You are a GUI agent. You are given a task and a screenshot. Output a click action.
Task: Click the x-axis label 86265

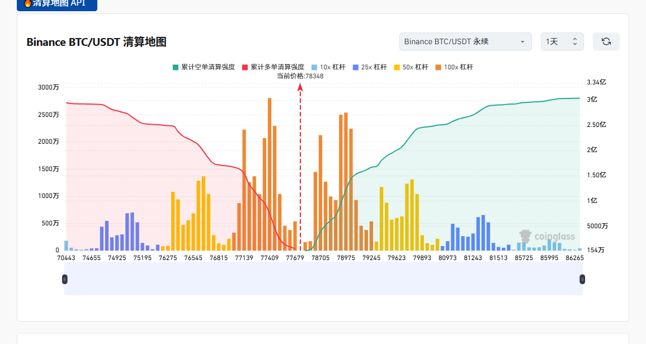(x=575, y=258)
